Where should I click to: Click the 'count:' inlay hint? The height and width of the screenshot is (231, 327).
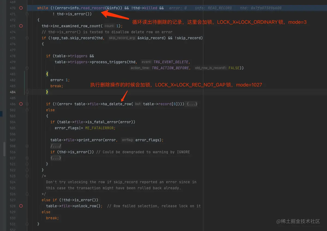(110, 26)
